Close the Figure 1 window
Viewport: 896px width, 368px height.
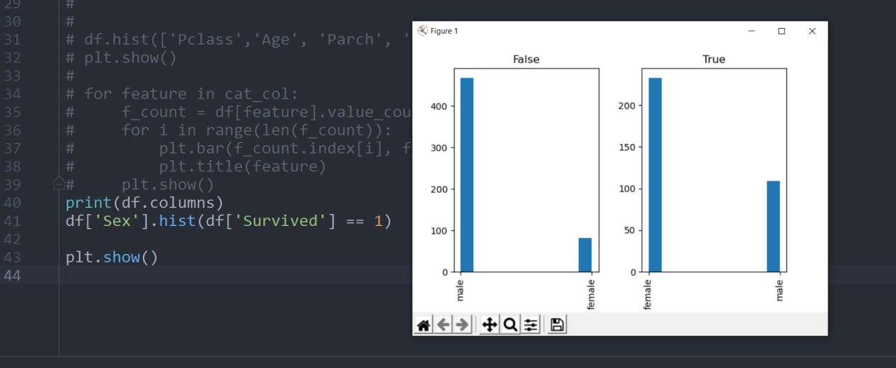(812, 31)
